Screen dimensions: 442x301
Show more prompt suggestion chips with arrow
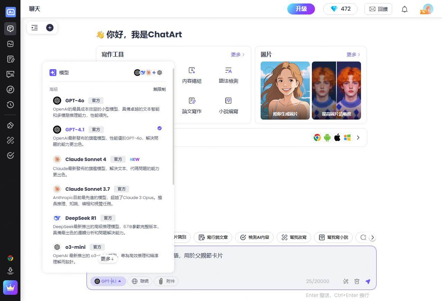click(372, 237)
